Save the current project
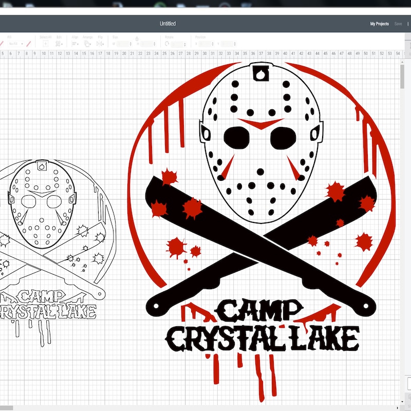The height and width of the screenshot is (411, 411). pos(398,23)
